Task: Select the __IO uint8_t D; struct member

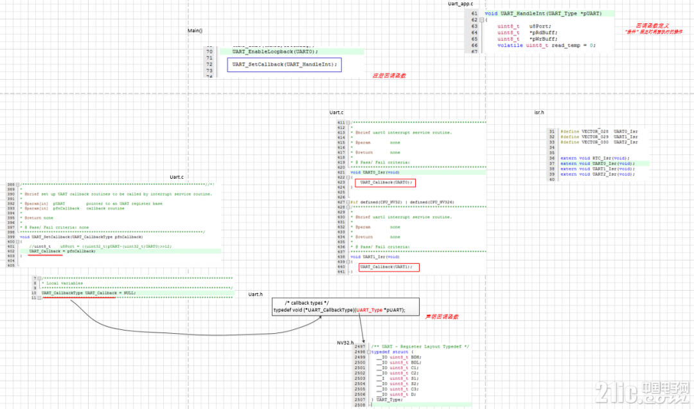Action: point(396,394)
